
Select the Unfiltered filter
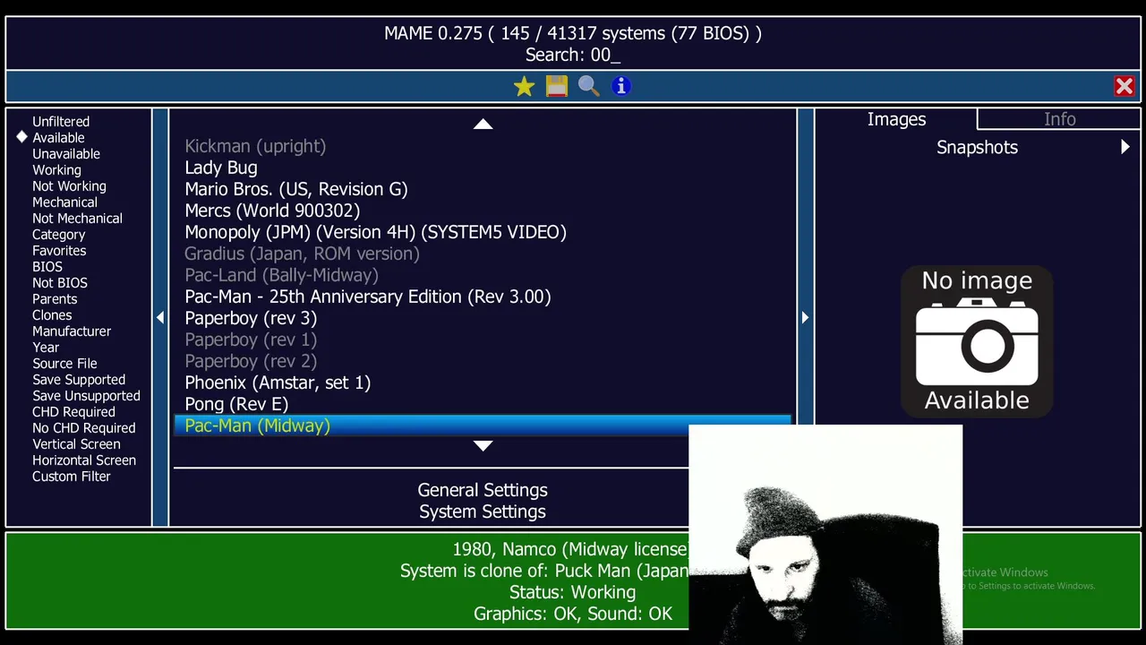click(x=61, y=122)
